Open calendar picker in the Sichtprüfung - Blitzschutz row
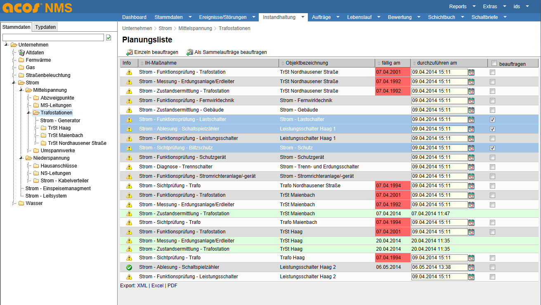 point(471,148)
